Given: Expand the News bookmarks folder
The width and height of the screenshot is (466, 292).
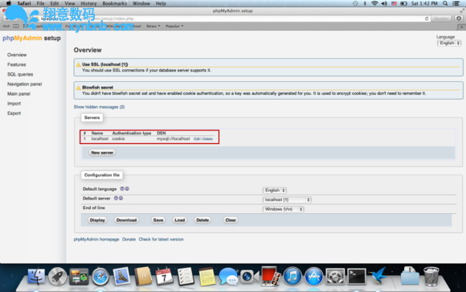Looking at the screenshot, I should coord(153,27).
